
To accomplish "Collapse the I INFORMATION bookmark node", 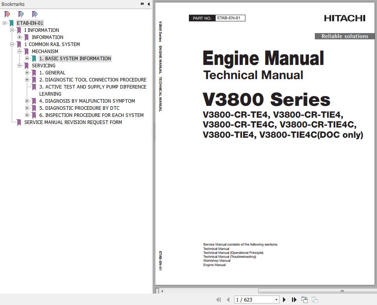I will (12, 30).
